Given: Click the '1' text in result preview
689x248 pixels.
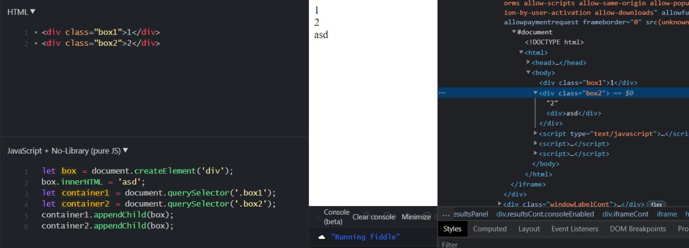Looking at the screenshot, I should click(x=317, y=10).
